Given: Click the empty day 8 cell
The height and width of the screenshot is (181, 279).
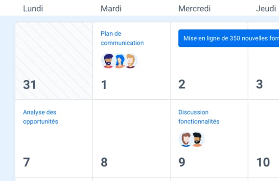Looking at the screenshot, I should point(132,138).
